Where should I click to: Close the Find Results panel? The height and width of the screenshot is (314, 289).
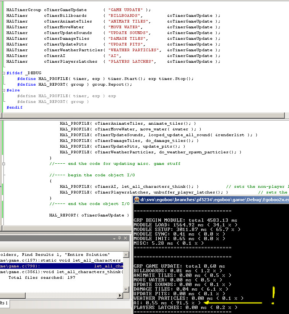click(125, 238)
